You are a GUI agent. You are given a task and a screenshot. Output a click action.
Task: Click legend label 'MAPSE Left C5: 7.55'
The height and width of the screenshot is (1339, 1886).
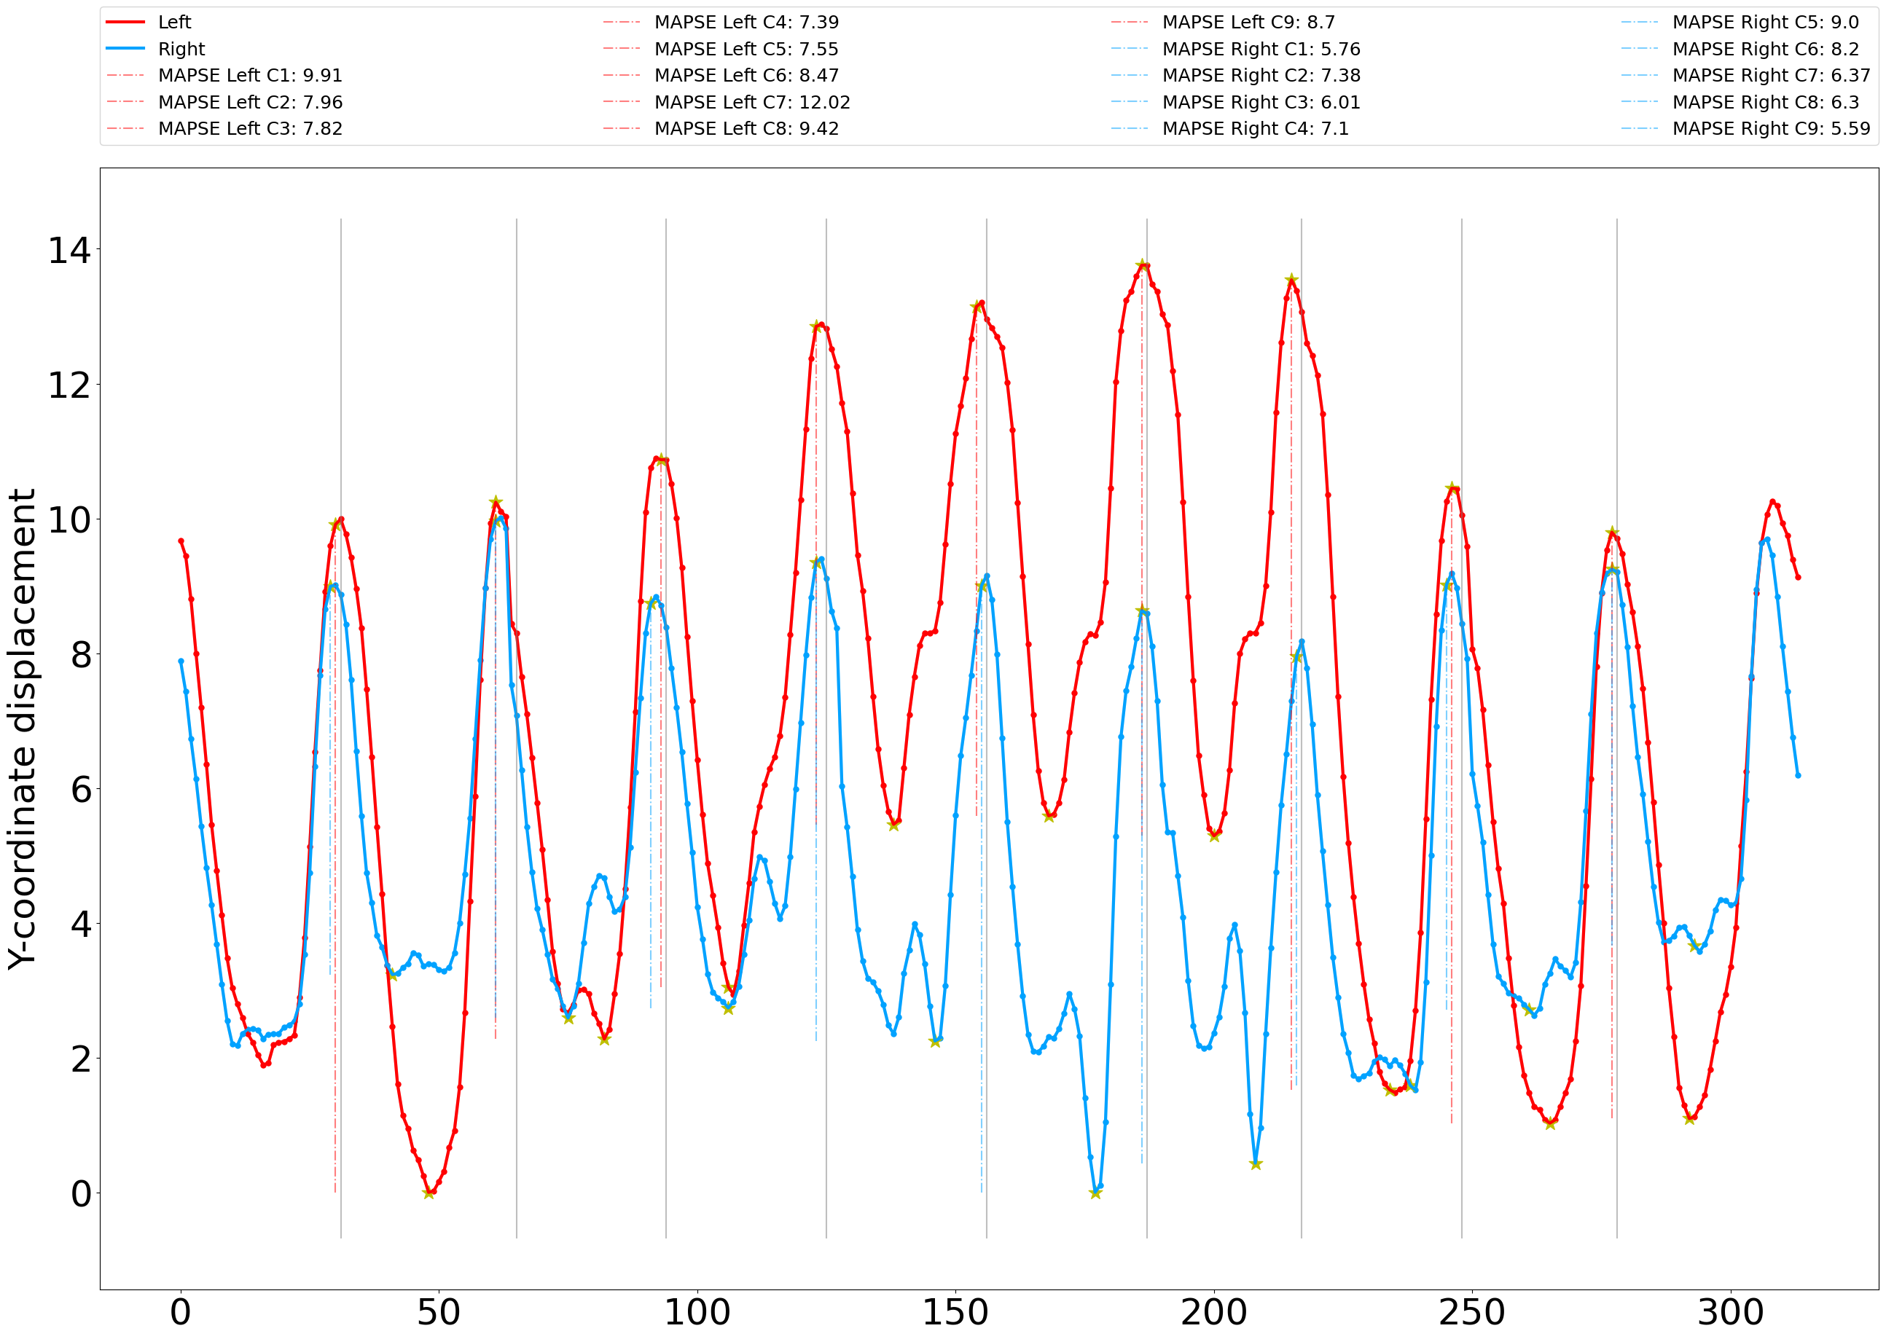tap(746, 50)
